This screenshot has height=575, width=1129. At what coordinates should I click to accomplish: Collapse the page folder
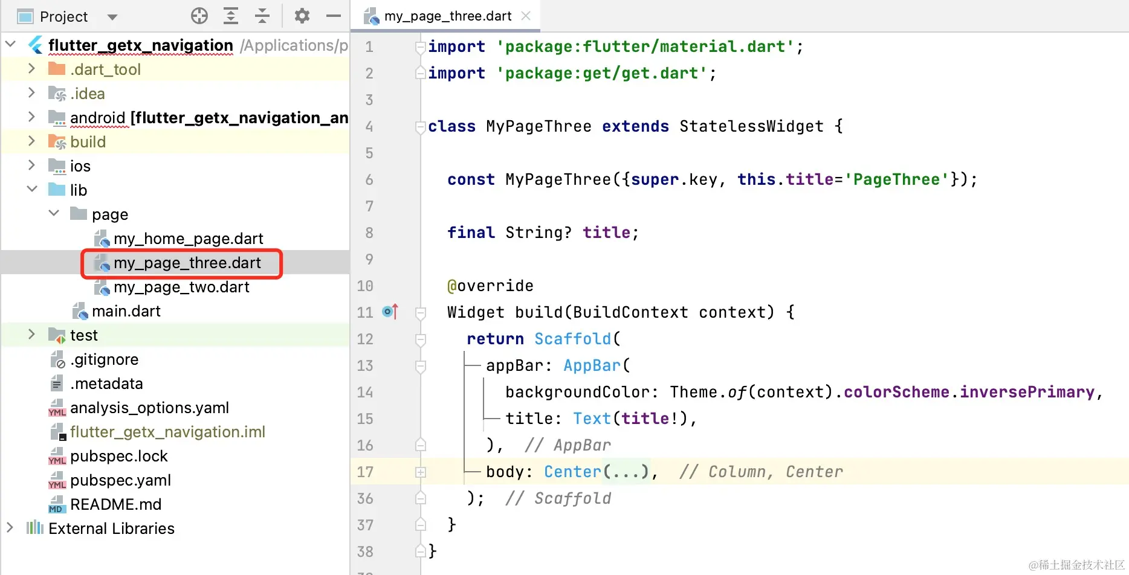[x=54, y=214]
